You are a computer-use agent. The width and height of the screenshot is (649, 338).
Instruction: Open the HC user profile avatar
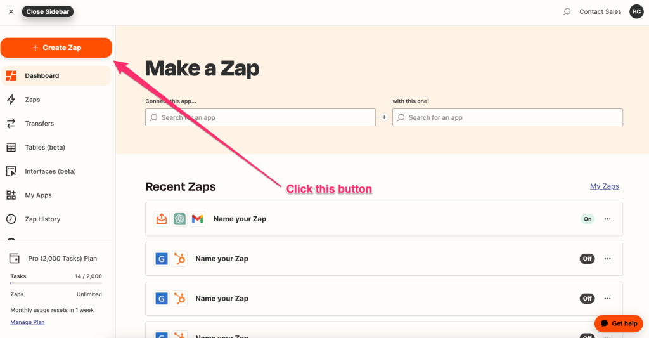click(636, 11)
